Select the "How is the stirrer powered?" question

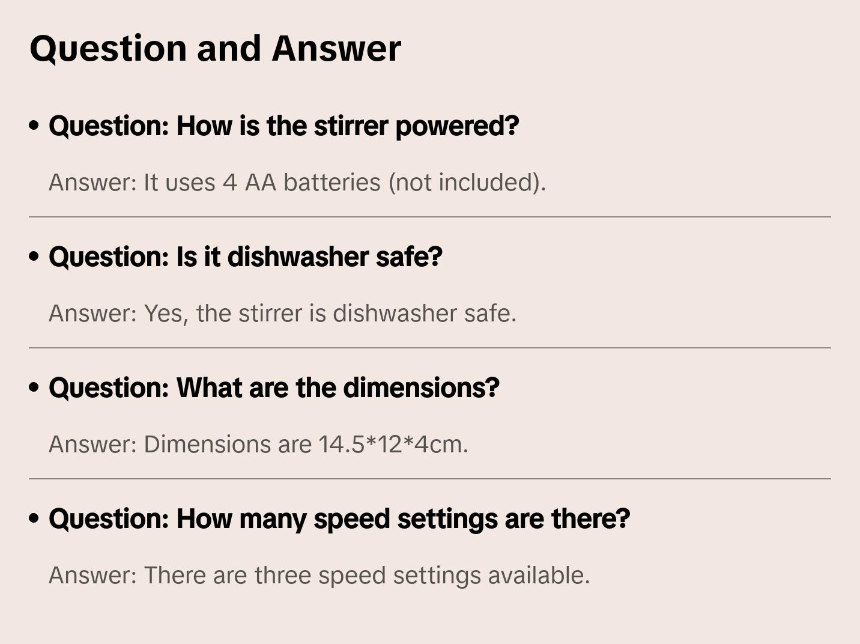point(283,126)
